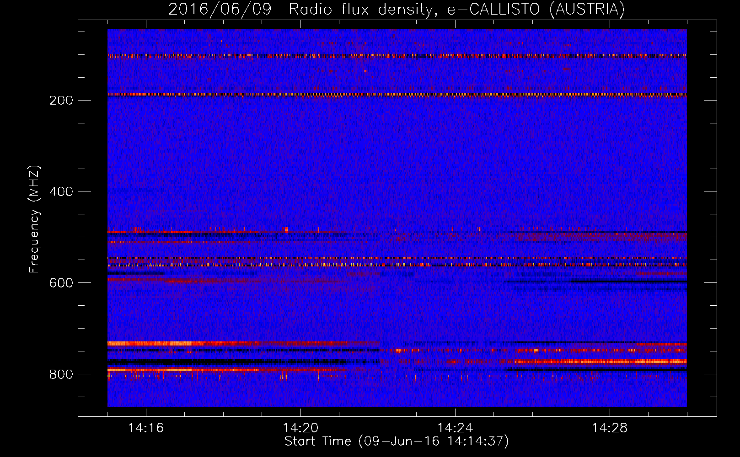Click the date 2016/06/09 in the title
This screenshot has height=457, width=740.
tap(220, 9)
